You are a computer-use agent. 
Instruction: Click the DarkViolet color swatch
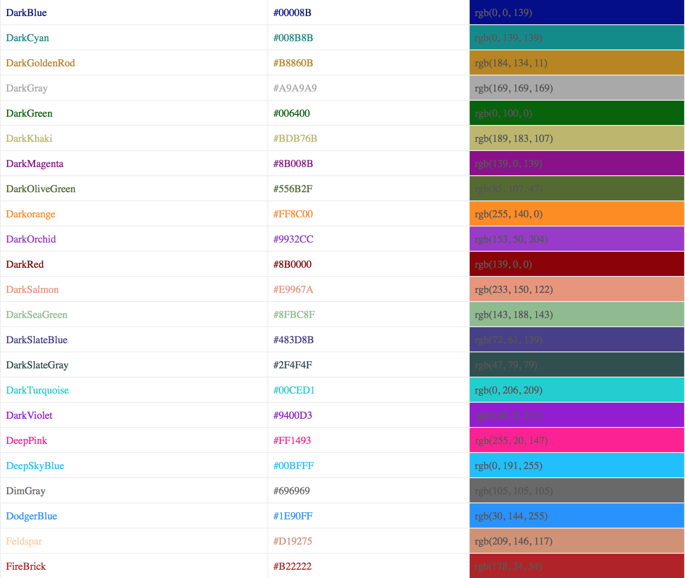tap(577, 415)
